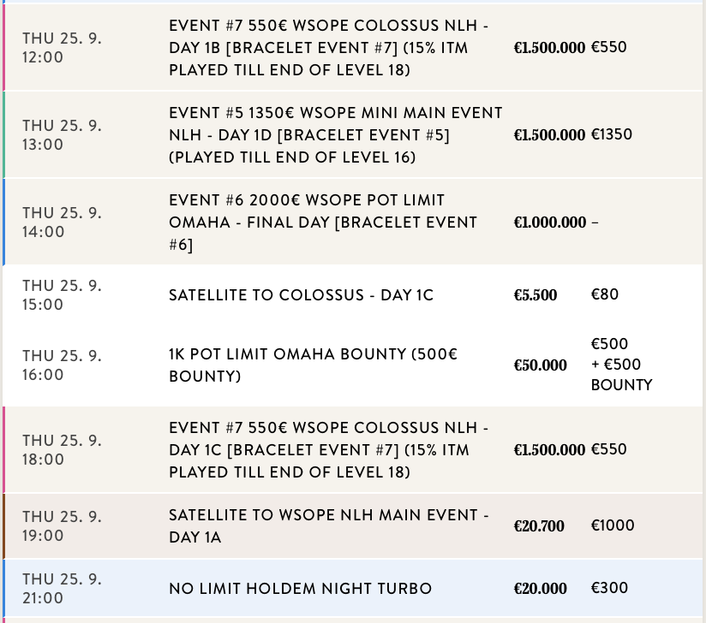Click the Thu 25. 9. 12:00 date
Viewport: 706px width, 623px height.
click(62, 48)
